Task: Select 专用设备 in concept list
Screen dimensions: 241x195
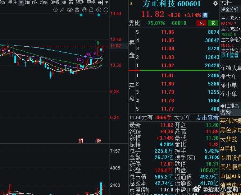Action: (x=231, y=158)
